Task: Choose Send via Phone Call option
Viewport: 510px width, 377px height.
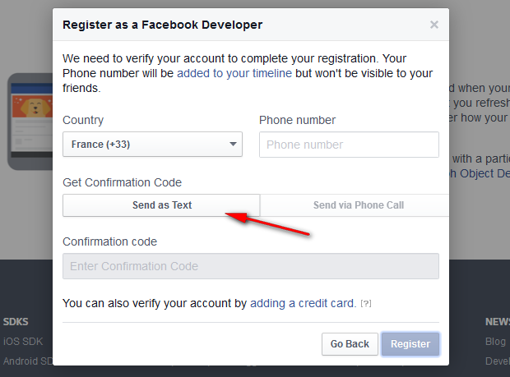Action: [358, 205]
